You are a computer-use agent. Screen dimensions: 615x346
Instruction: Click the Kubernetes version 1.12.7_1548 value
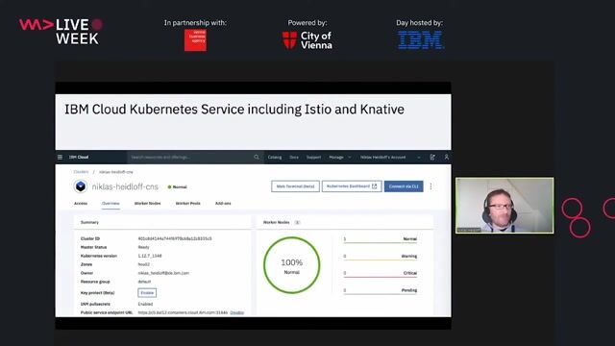pyautogui.click(x=150, y=256)
